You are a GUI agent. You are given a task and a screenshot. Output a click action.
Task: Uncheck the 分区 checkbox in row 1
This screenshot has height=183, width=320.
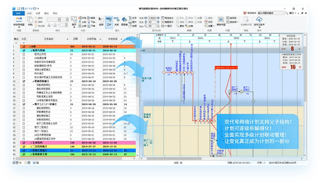24,47
